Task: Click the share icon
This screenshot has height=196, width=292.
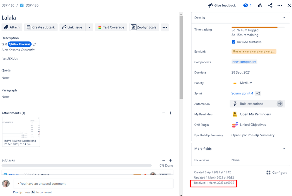Action: click(270, 5)
